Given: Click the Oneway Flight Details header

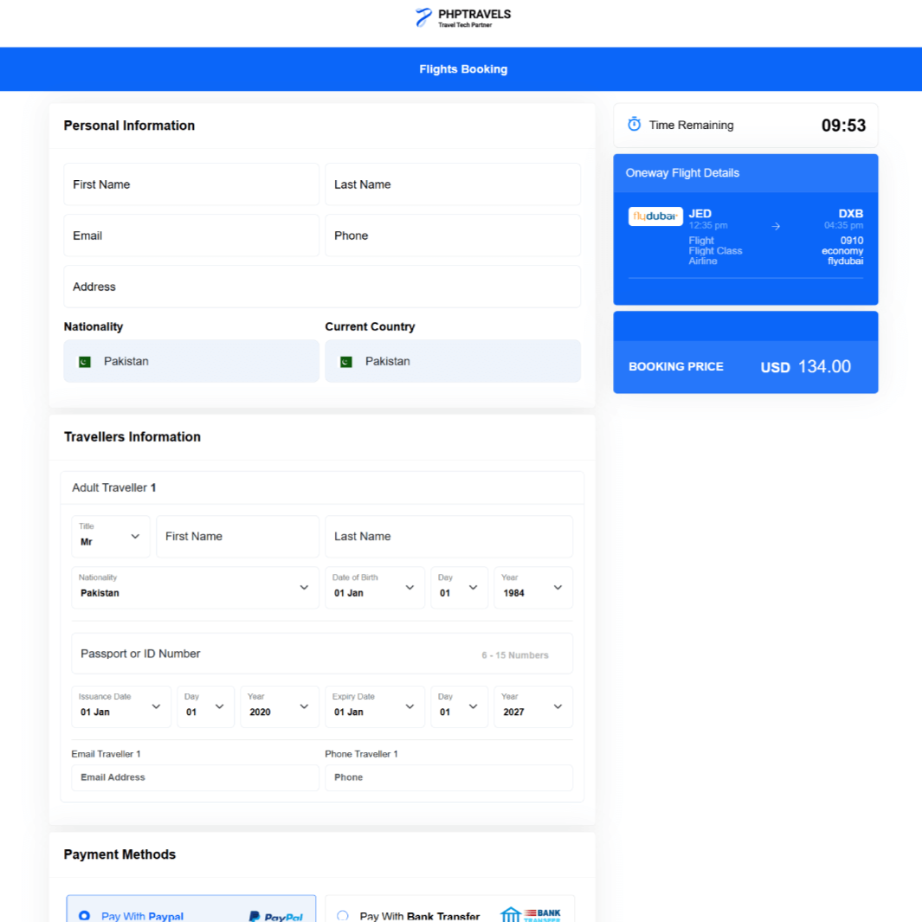Looking at the screenshot, I should point(745,173).
